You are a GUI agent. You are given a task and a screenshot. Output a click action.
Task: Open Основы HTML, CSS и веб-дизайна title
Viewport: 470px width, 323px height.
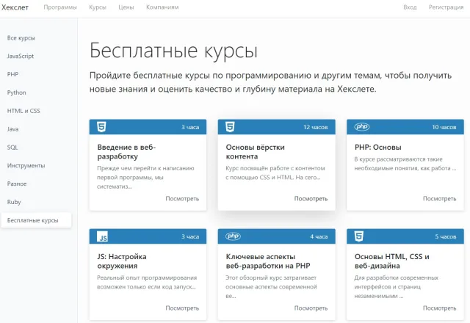click(x=391, y=261)
